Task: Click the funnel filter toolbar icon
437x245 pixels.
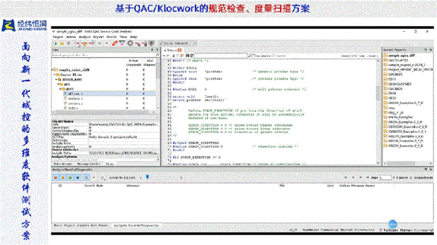Action: tap(122, 43)
